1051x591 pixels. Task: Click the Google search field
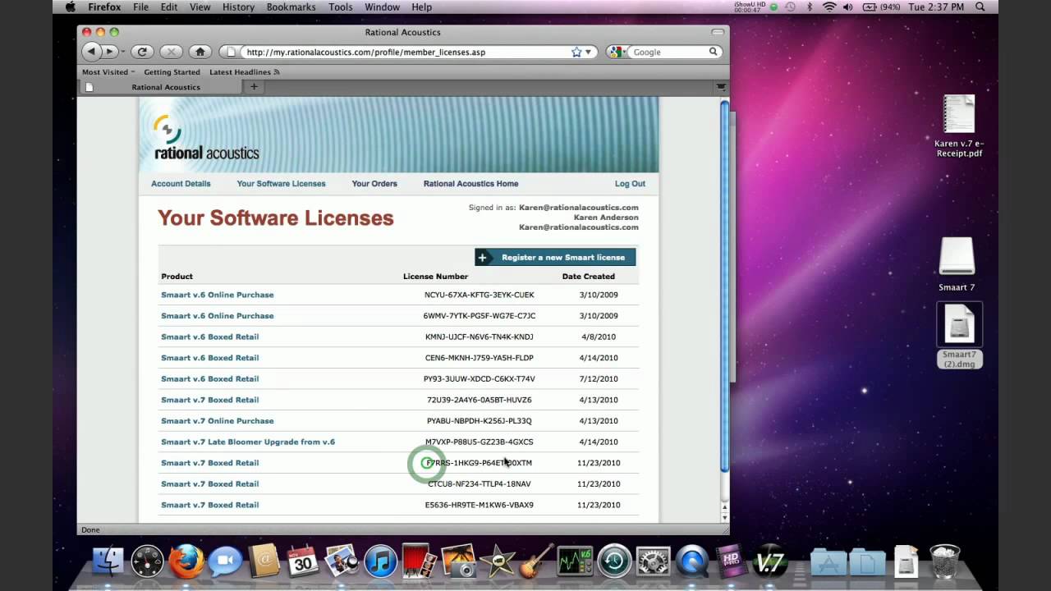click(668, 52)
